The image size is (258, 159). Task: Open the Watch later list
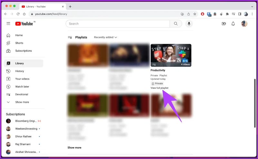click(x=24, y=86)
